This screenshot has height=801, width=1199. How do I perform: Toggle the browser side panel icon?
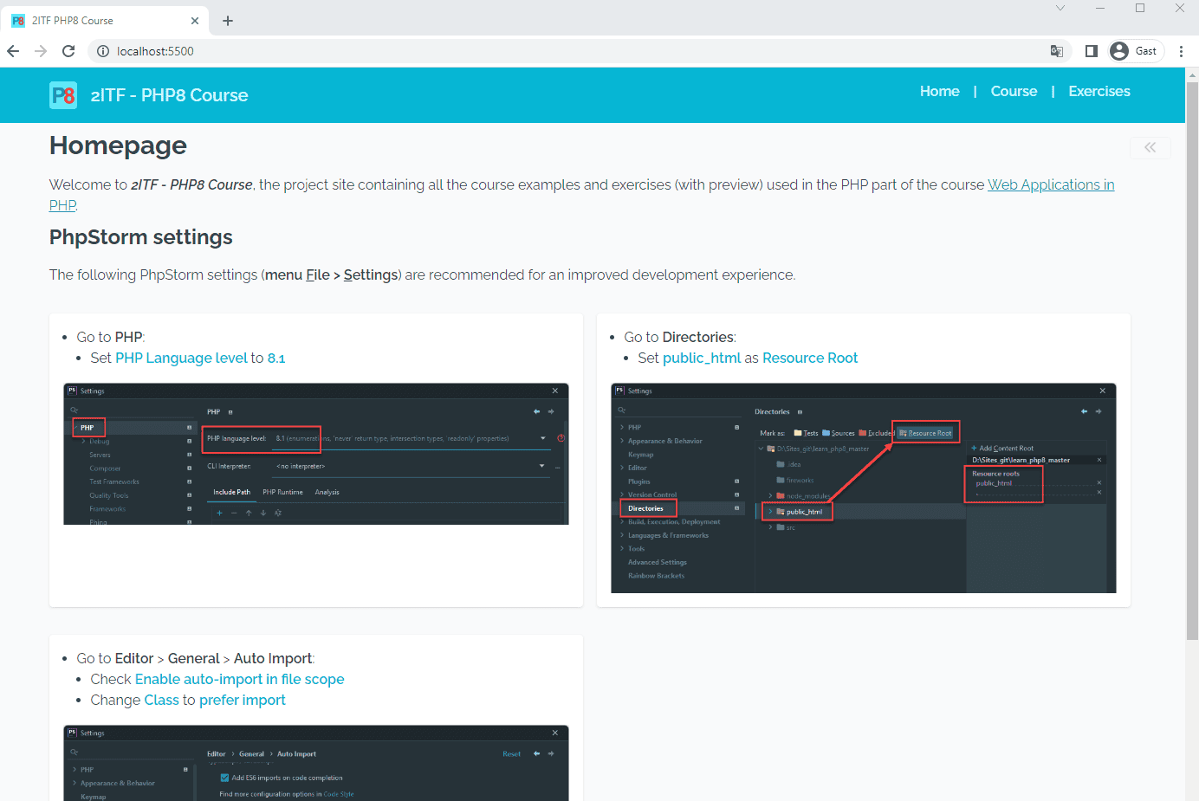[1091, 51]
